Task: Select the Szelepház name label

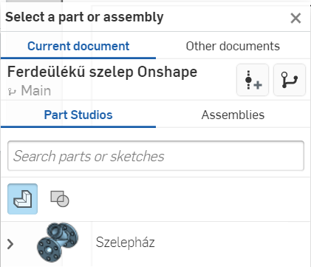Action: (x=125, y=243)
